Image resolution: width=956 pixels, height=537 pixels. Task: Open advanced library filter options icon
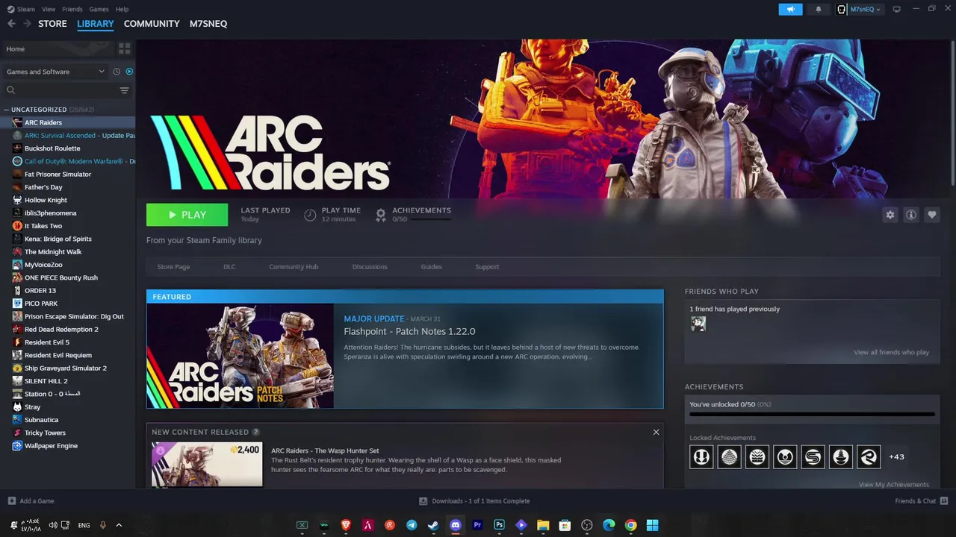pyautogui.click(x=124, y=90)
